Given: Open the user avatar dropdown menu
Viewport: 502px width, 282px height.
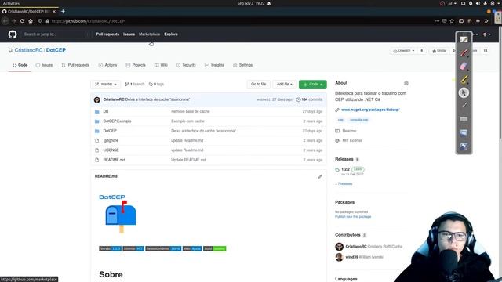Looking at the screenshot, I should pos(486,34).
